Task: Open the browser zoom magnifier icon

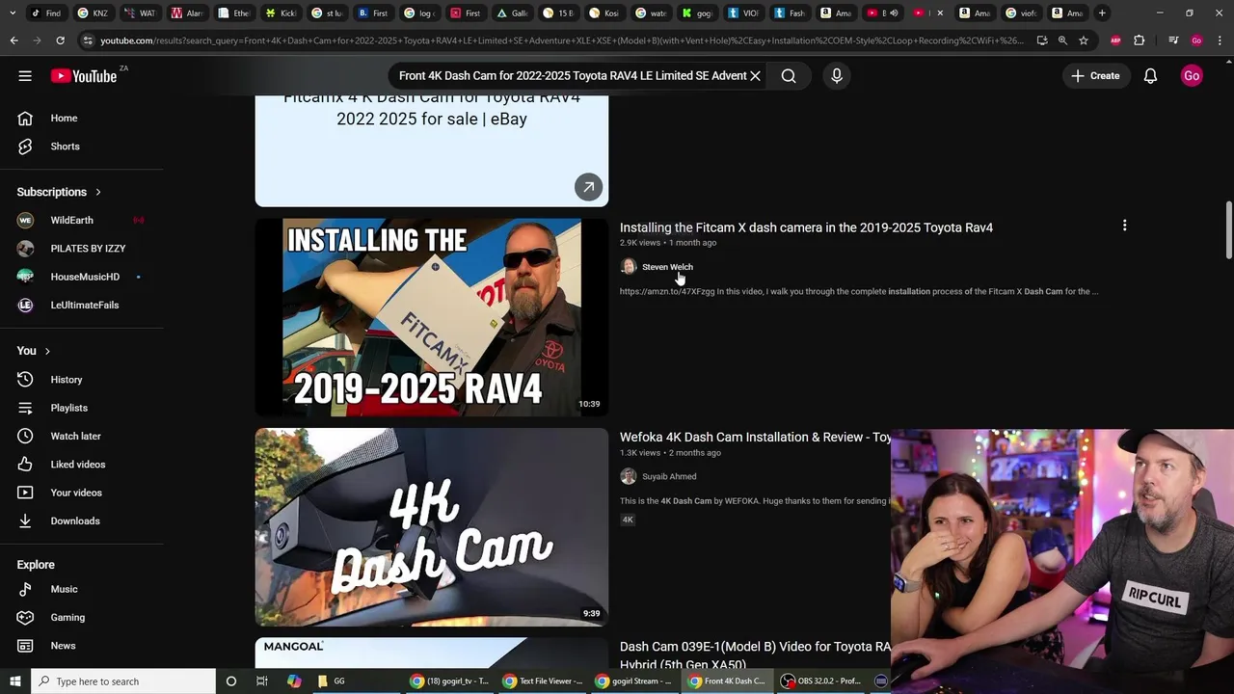Action: click(1062, 40)
